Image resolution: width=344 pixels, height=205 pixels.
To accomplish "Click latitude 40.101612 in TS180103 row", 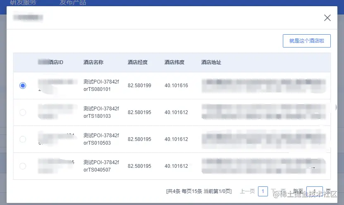I will [176, 112].
